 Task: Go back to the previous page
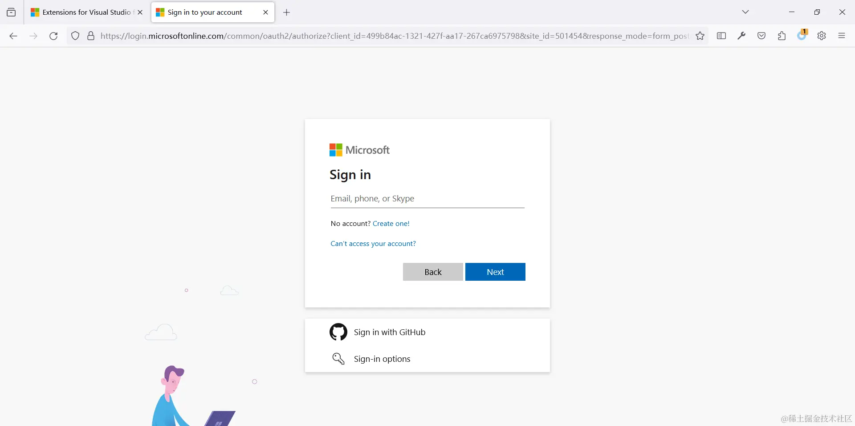click(x=13, y=36)
